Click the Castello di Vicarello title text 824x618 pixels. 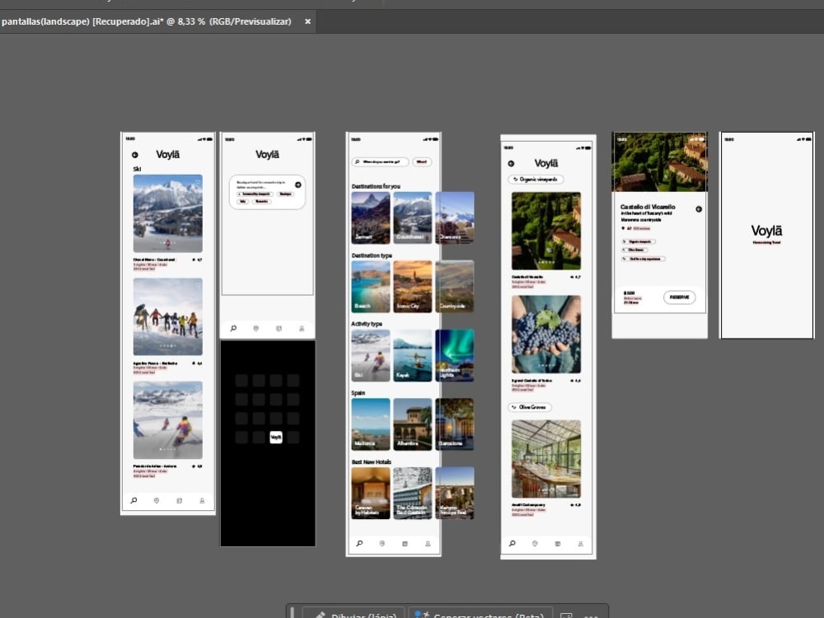pos(648,207)
